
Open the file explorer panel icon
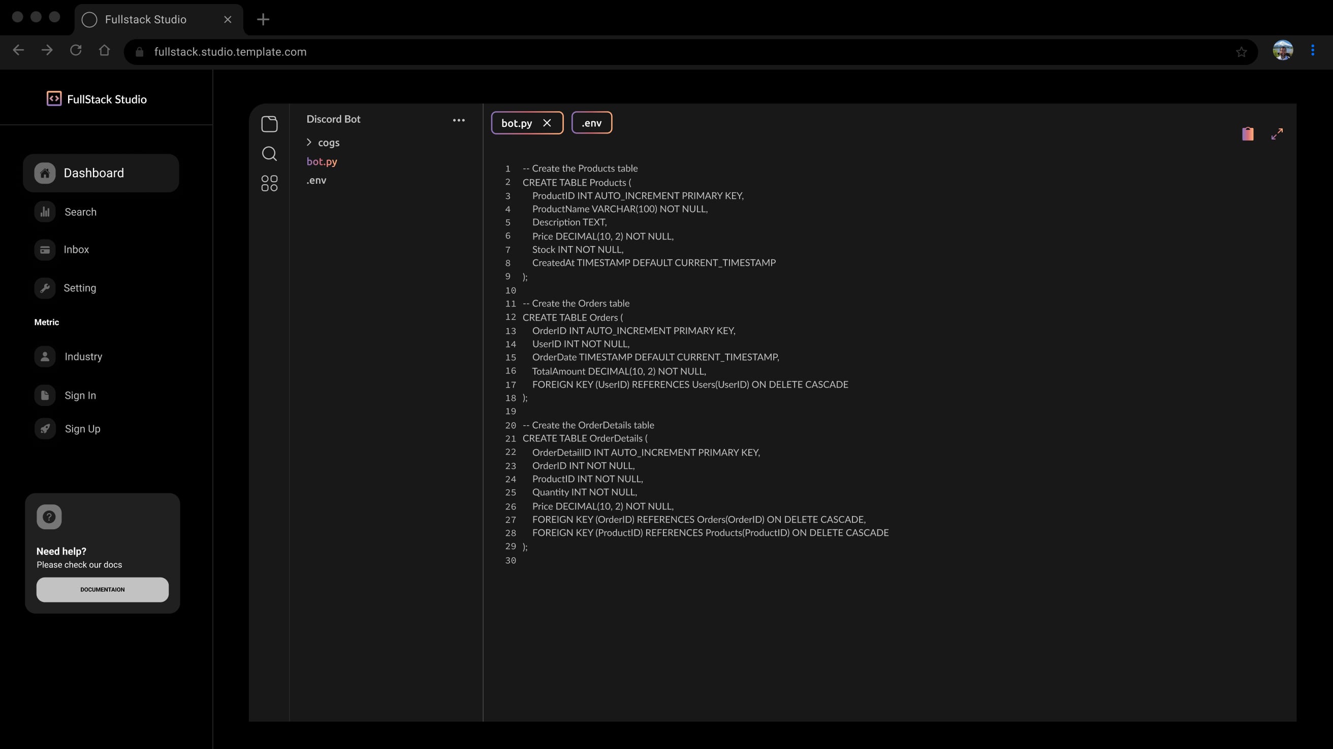point(269,124)
